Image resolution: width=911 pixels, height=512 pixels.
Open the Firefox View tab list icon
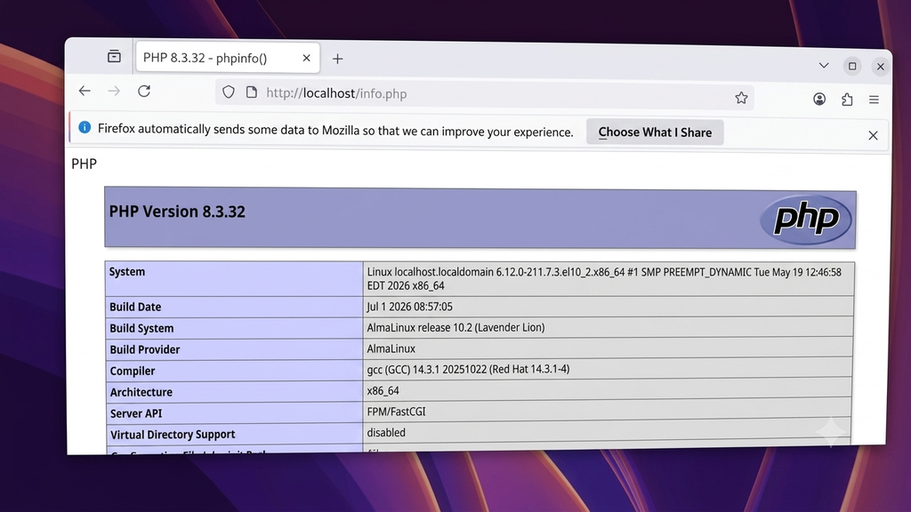[x=114, y=56]
